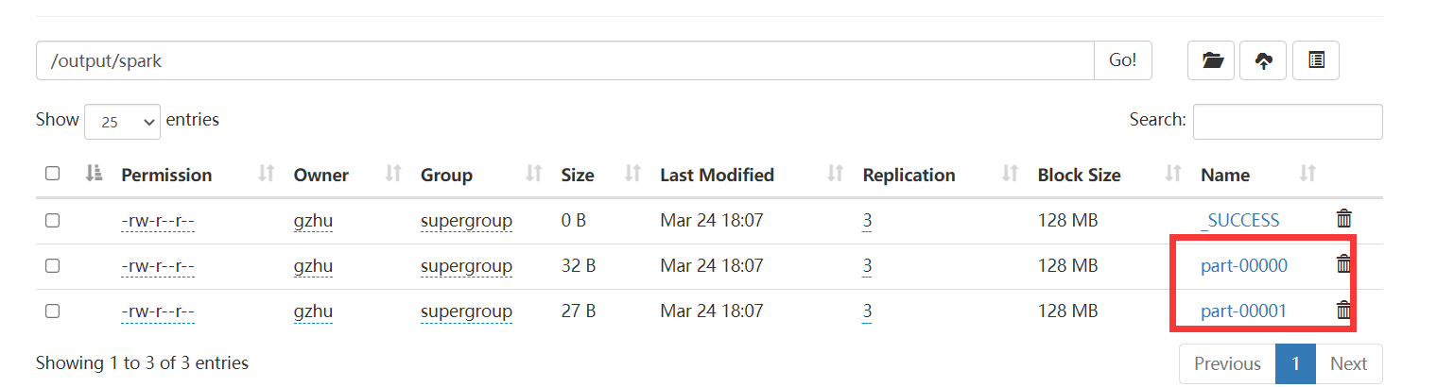This screenshot has height=387, width=1437.
Task: Click the upload files cloud icon
Action: click(x=1263, y=60)
